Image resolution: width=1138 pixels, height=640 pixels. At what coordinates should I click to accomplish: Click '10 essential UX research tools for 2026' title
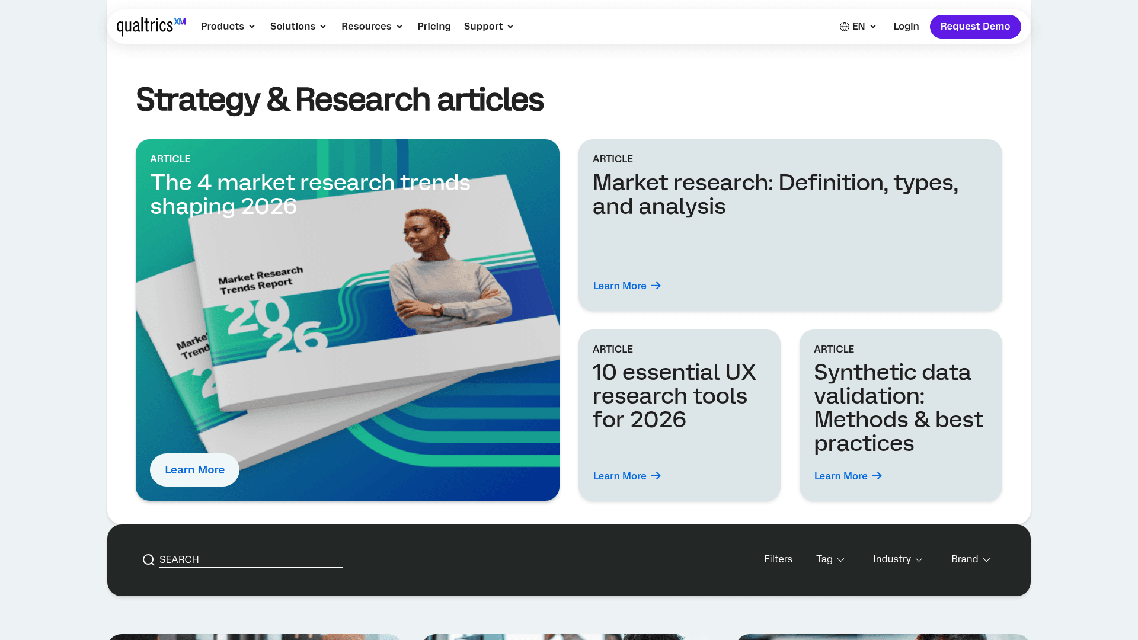point(675,396)
